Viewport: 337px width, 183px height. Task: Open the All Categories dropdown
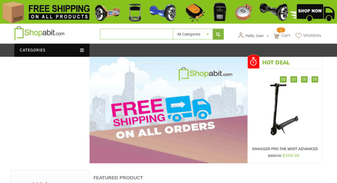pos(193,34)
